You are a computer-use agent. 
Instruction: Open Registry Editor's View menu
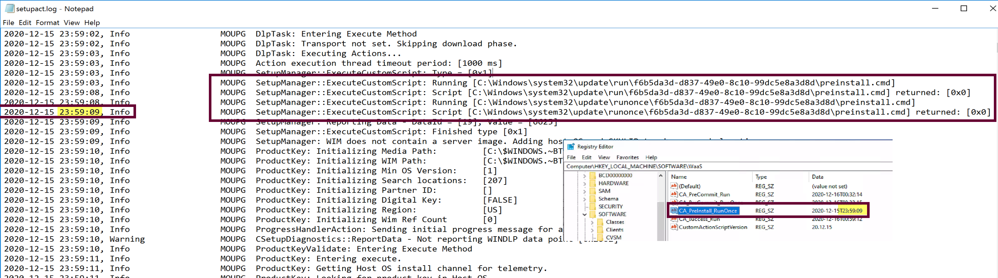604,157
